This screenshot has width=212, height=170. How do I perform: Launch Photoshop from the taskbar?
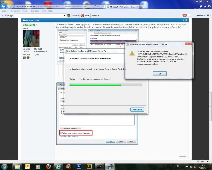(x=79, y=166)
